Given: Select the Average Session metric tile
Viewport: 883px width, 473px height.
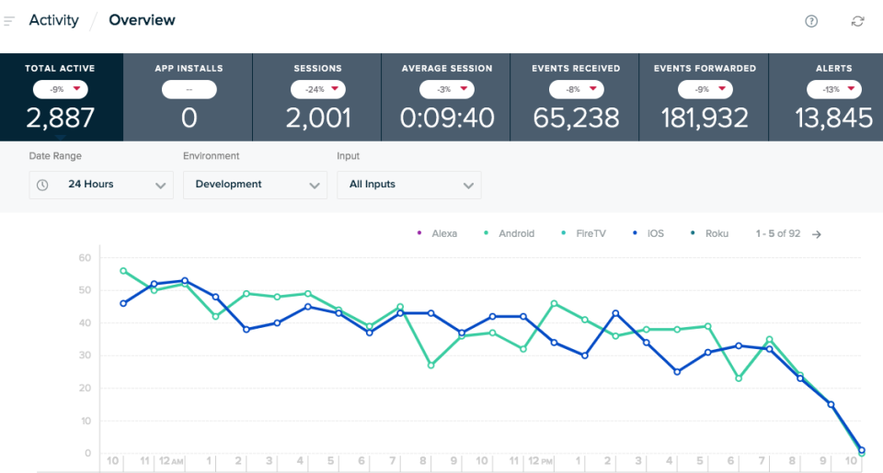Looking at the screenshot, I should pyautogui.click(x=447, y=97).
